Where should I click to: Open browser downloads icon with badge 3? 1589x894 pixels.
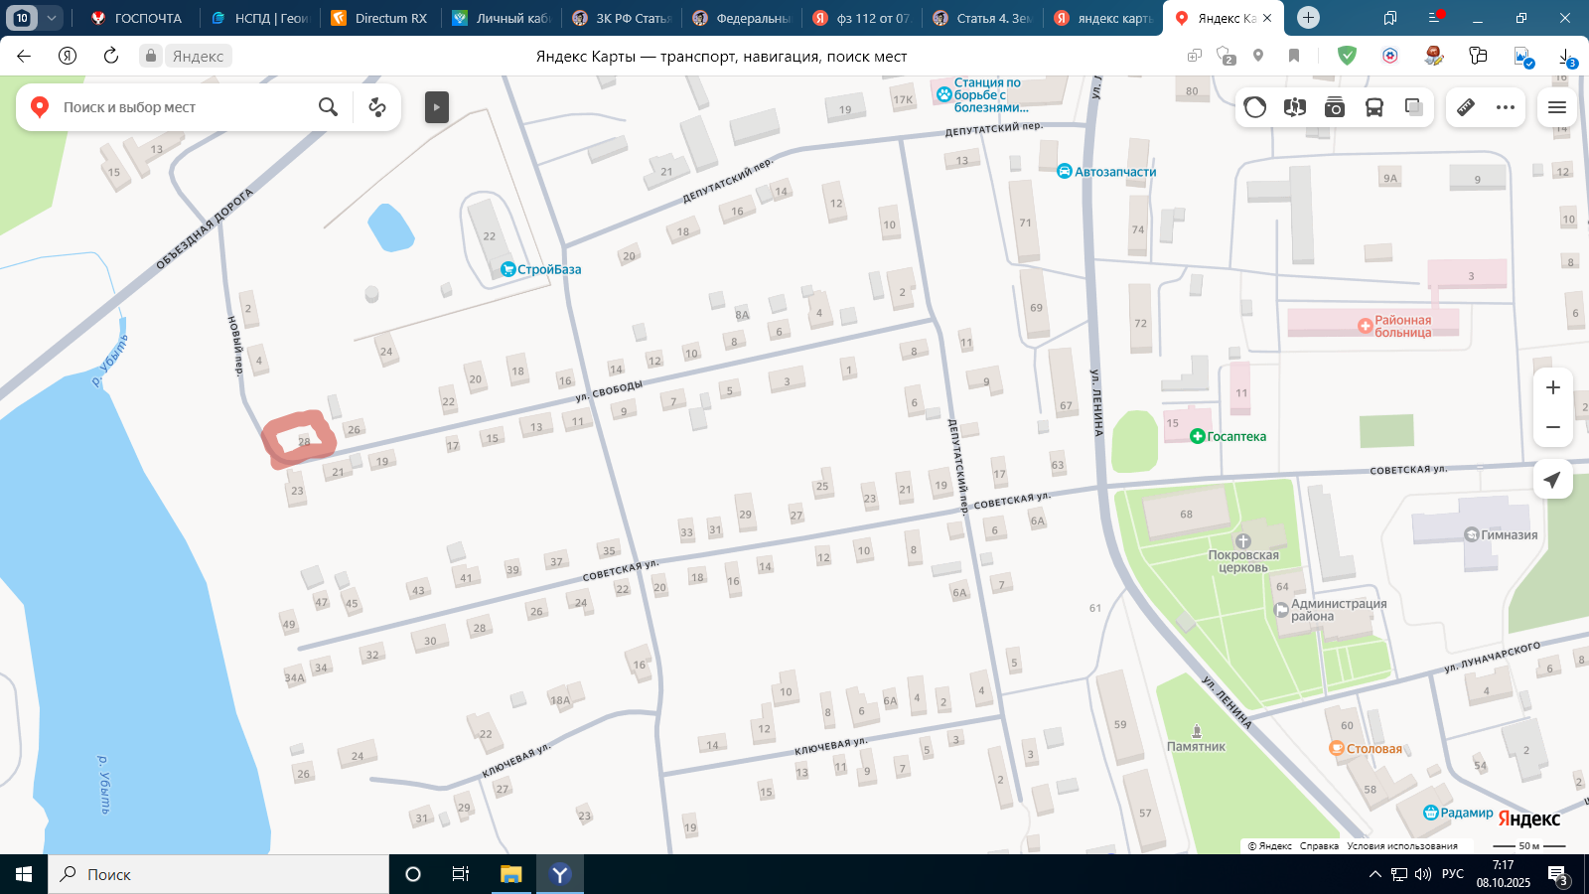coord(1566,57)
